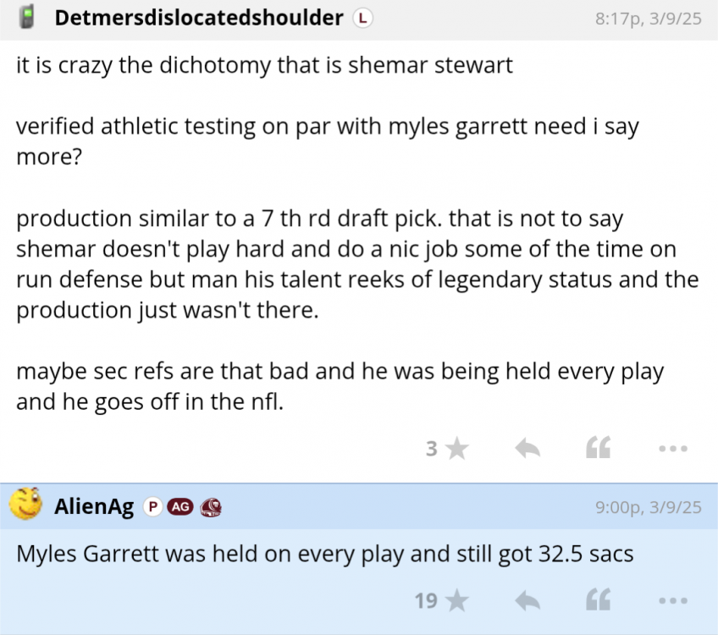The image size is (718, 635).
Task: Click the phone icon beside Detmersdislocatedshoulder
Action: (x=26, y=17)
